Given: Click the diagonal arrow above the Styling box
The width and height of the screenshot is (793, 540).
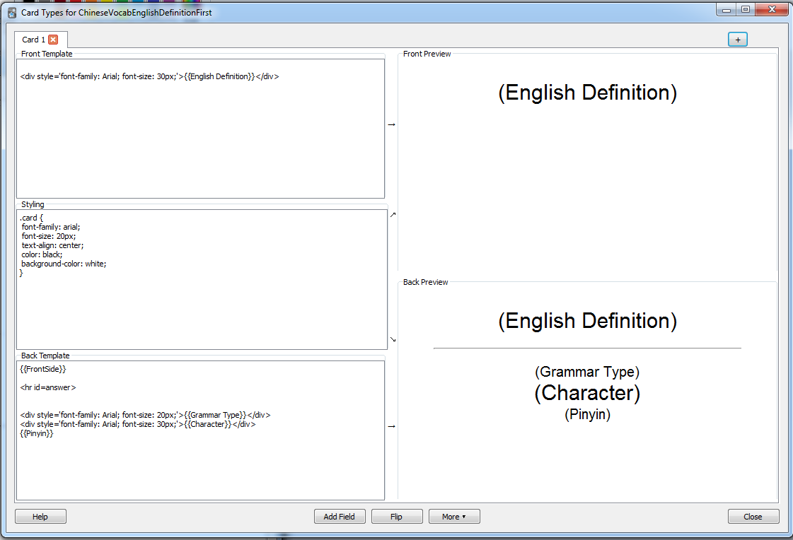Looking at the screenshot, I should [393, 213].
